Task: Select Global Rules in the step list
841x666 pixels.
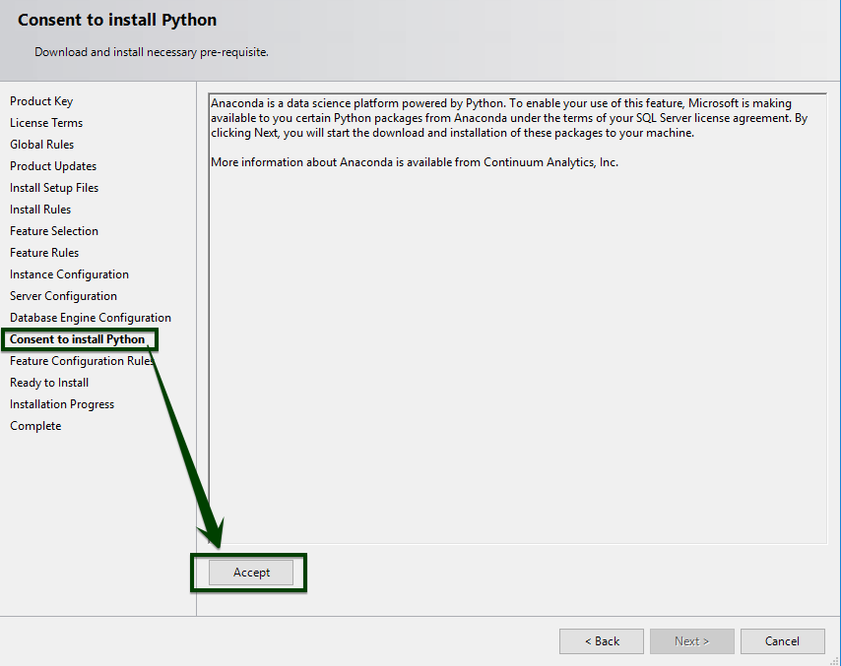Action: 41,145
